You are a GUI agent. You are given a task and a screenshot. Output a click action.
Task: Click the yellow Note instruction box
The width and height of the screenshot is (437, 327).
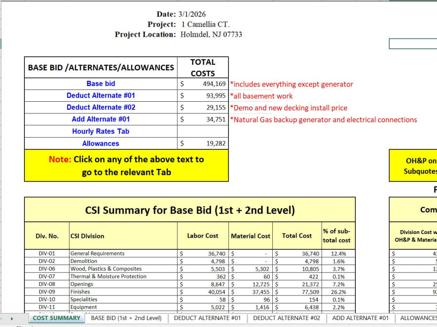tap(126, 165)
